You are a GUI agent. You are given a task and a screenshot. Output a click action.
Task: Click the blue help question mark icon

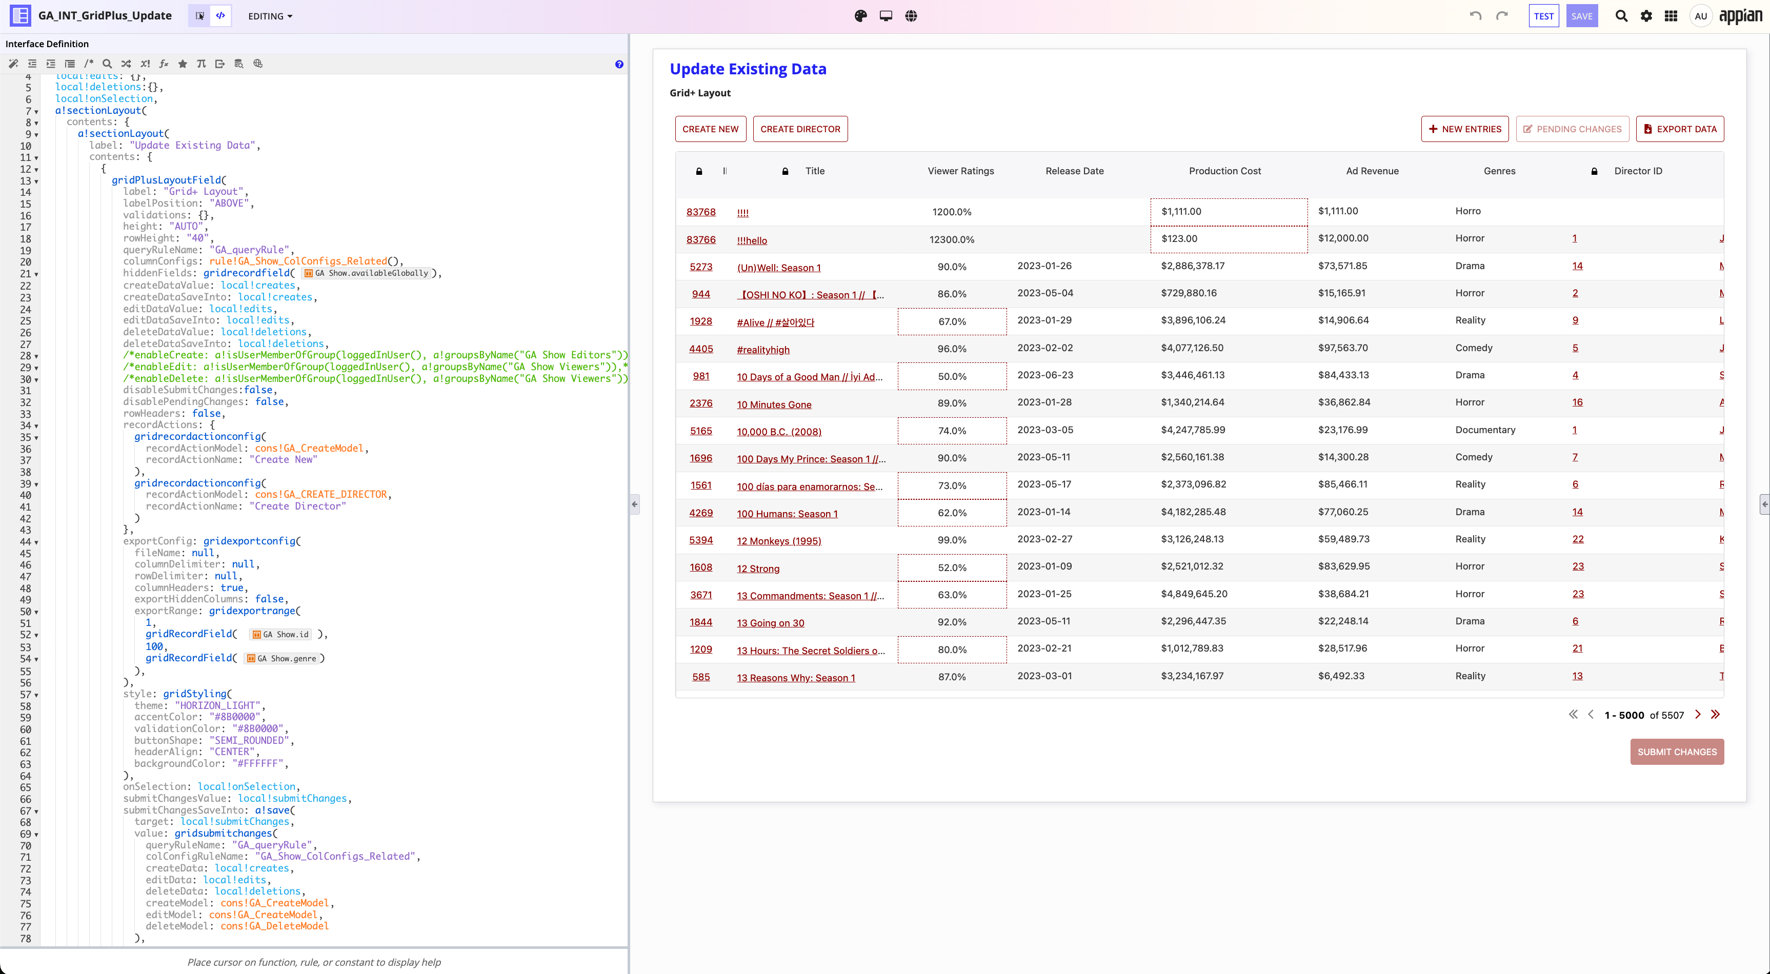(x=619, y=64)
